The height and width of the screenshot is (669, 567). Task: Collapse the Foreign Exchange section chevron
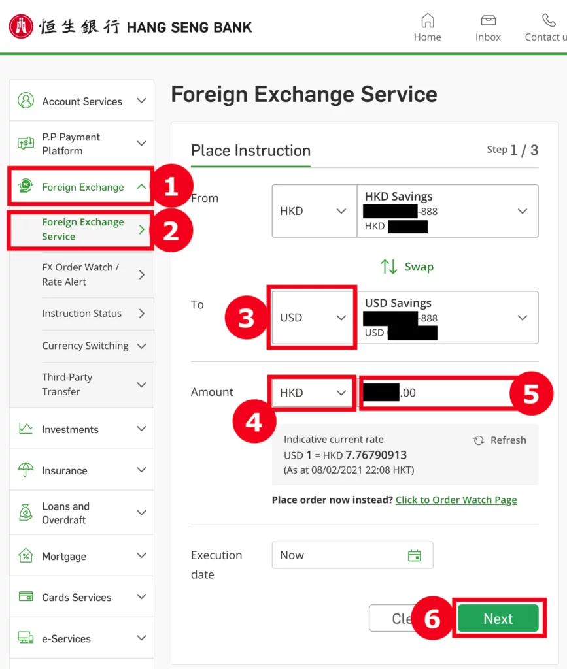coord(141,186)
